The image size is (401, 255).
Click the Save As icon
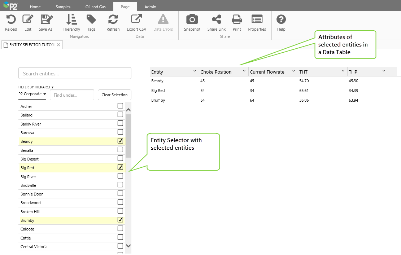pyautogui.click(x=46, y=20)
